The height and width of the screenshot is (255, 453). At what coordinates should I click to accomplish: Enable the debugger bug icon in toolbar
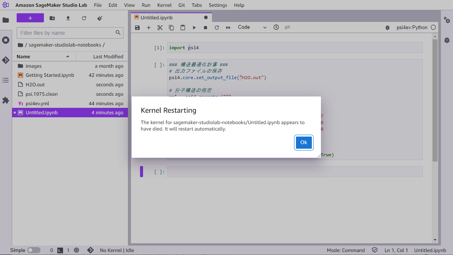pyautogui.click(x=388, y=28)
